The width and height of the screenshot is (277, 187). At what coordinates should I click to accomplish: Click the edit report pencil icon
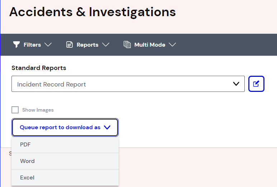tap(256, 84)
